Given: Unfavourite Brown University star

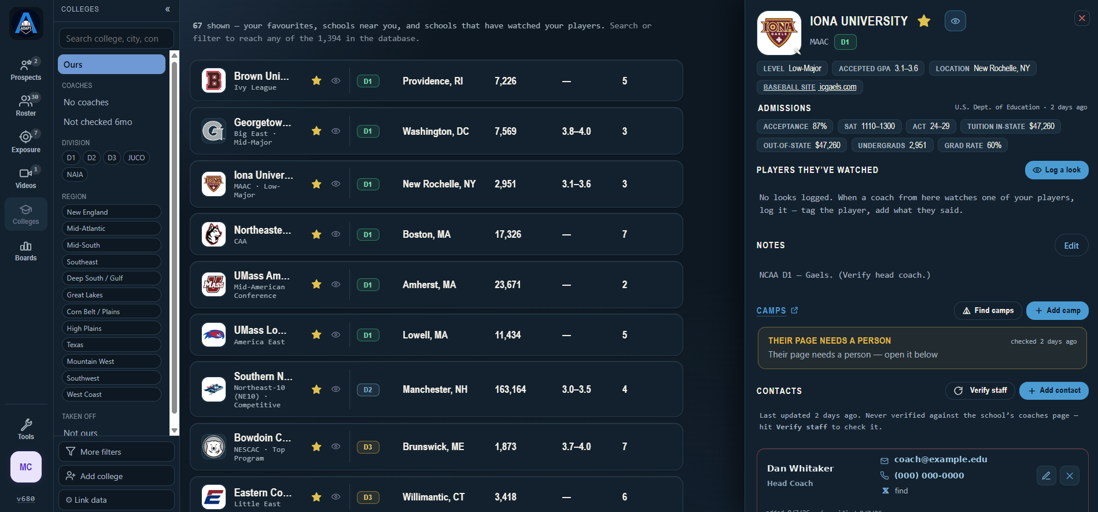Looking at the screenshot, I should coord(316,81).
